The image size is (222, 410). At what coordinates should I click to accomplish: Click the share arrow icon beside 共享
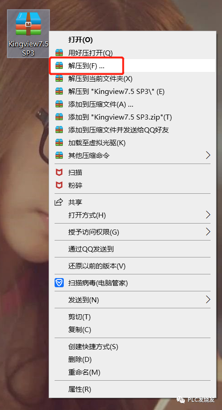click(x=59, y=202)
